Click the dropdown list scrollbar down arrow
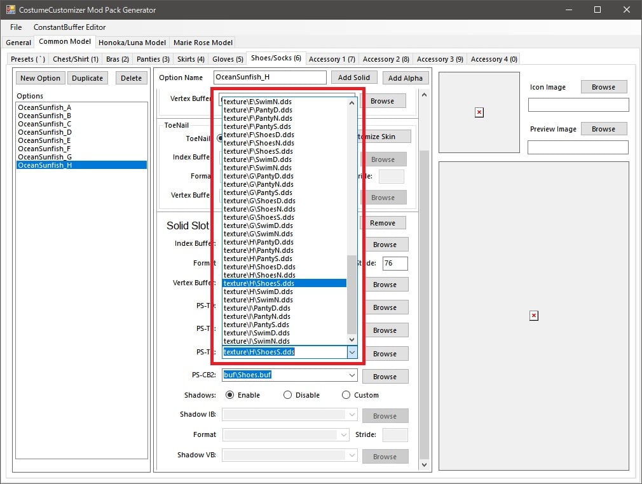Screen dimensions: 642x484 pos(352,340)
